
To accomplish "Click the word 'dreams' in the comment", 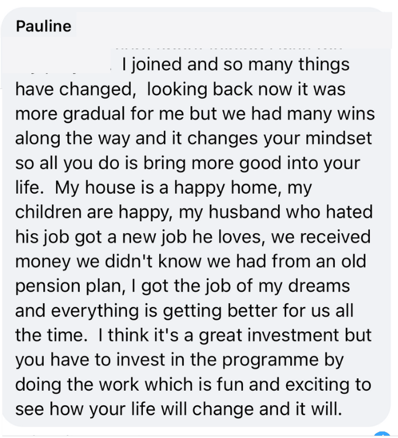I will (318, 286).
